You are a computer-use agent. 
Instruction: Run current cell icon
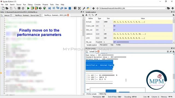(x=32, y=8)
